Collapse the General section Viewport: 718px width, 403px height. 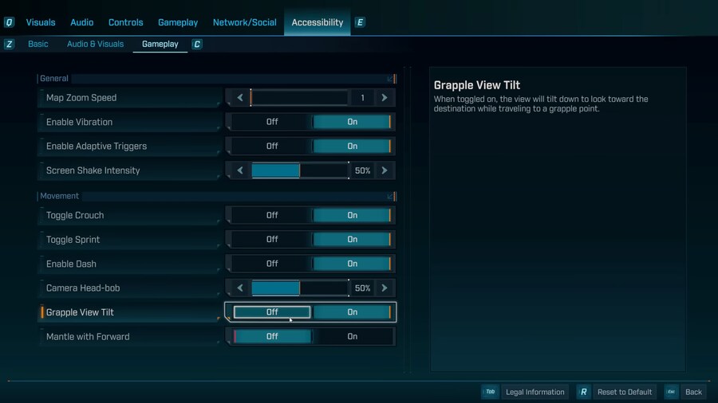click(390, 79)
